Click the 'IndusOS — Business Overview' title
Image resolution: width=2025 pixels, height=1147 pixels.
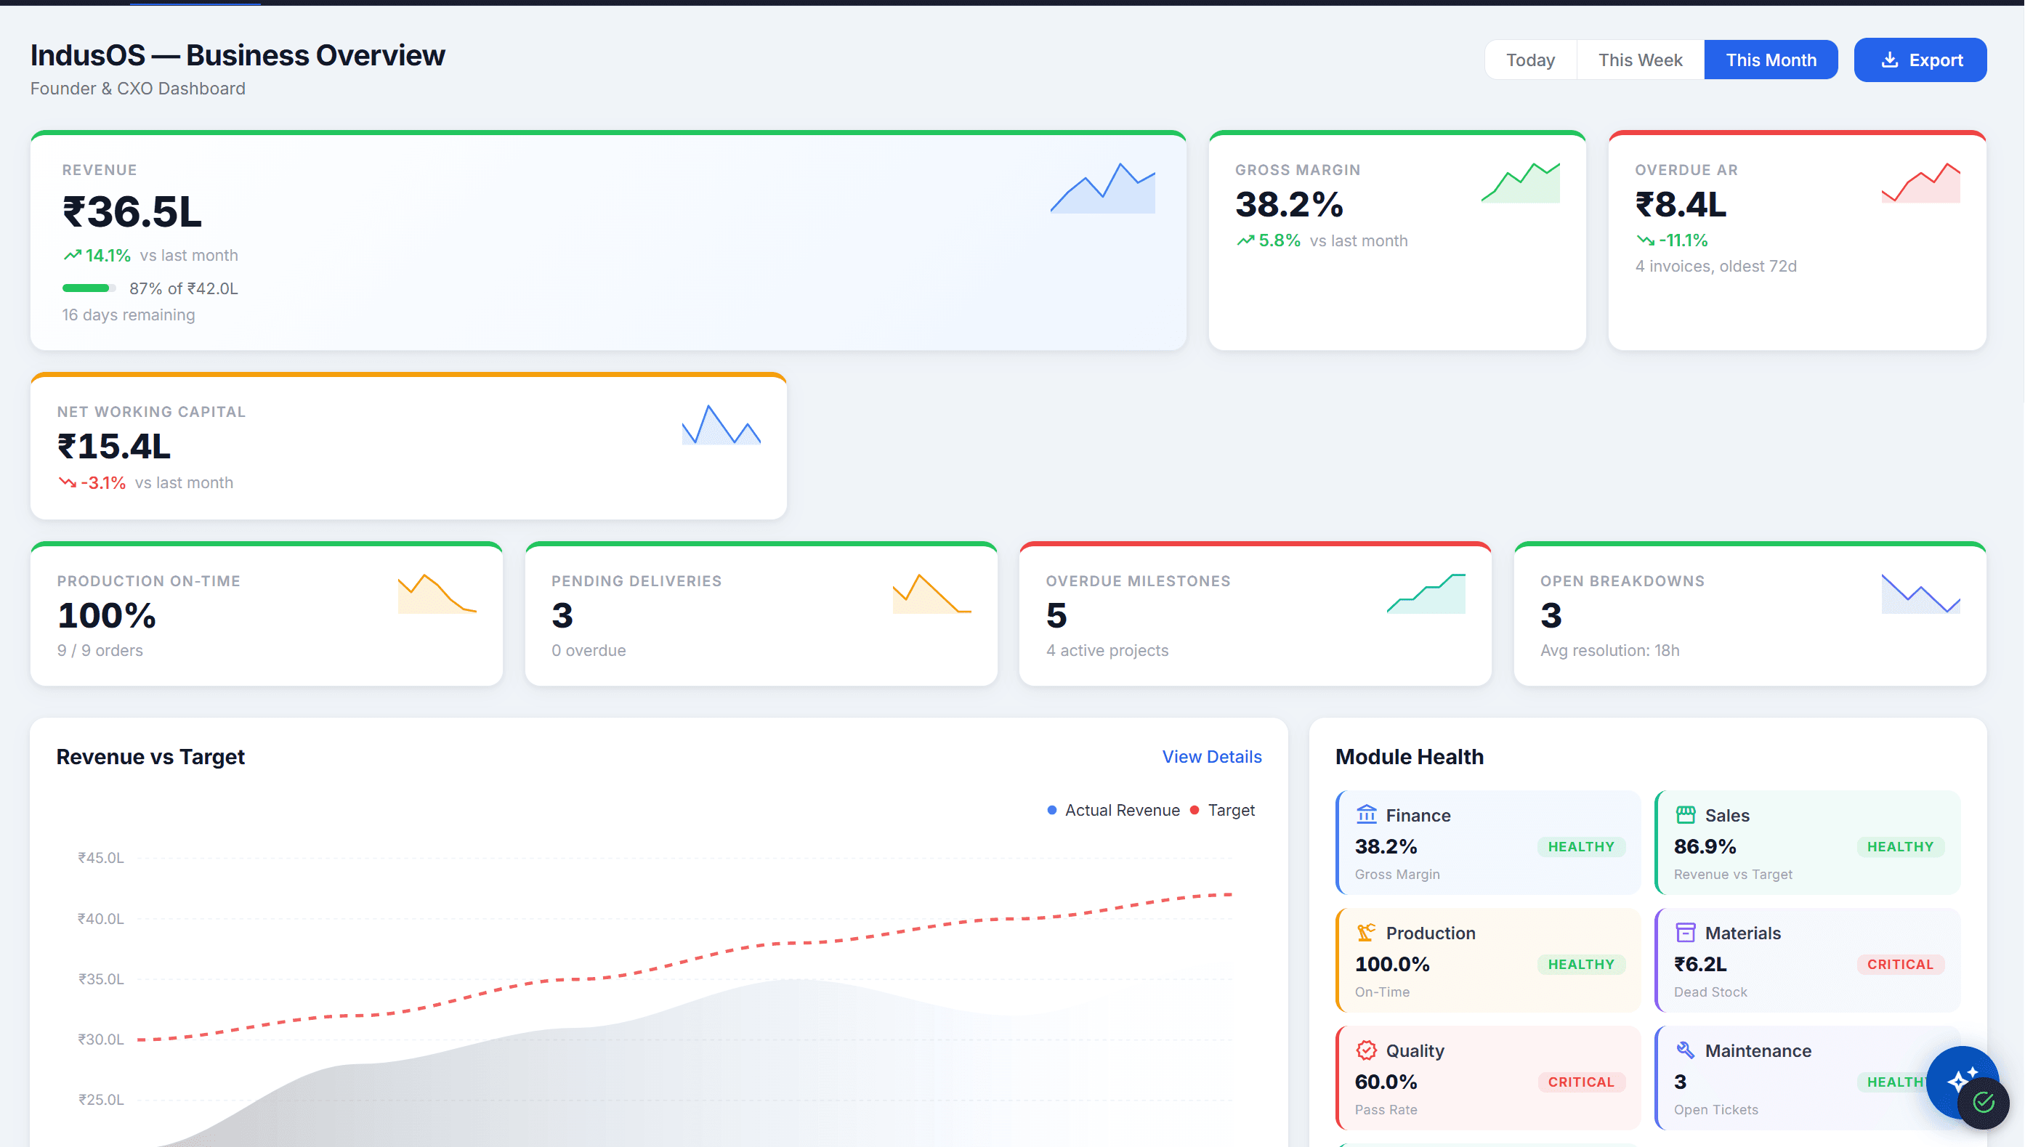click(x=237, y=55)
